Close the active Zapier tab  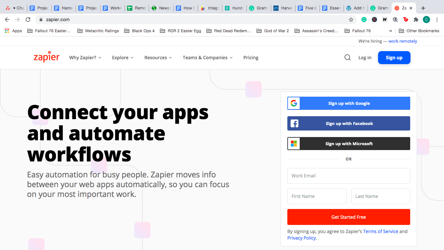click(x=411, y=8)
